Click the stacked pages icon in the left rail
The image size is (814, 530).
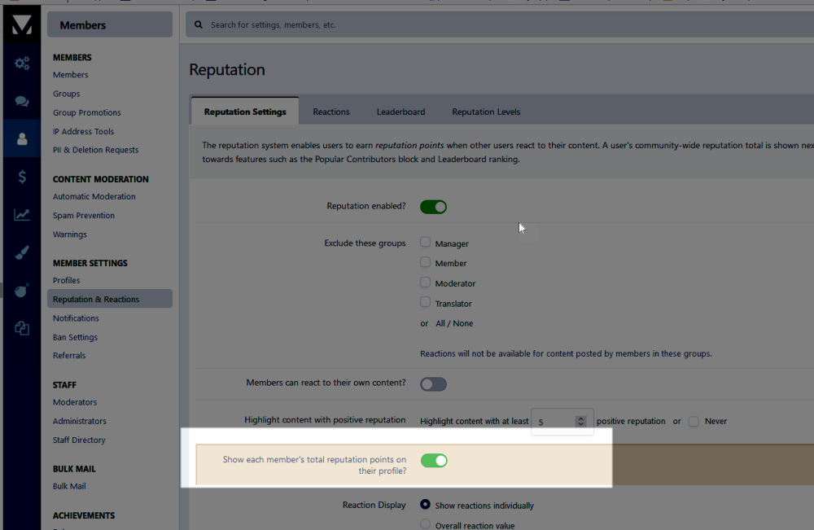pyautogui.click(x=22, y=328)
